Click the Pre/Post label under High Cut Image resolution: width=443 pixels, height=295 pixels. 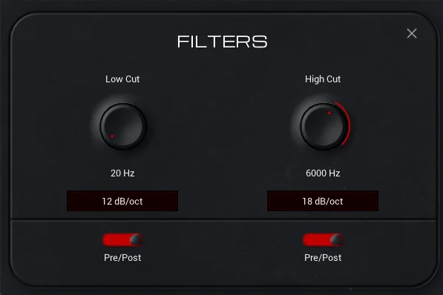323,258
